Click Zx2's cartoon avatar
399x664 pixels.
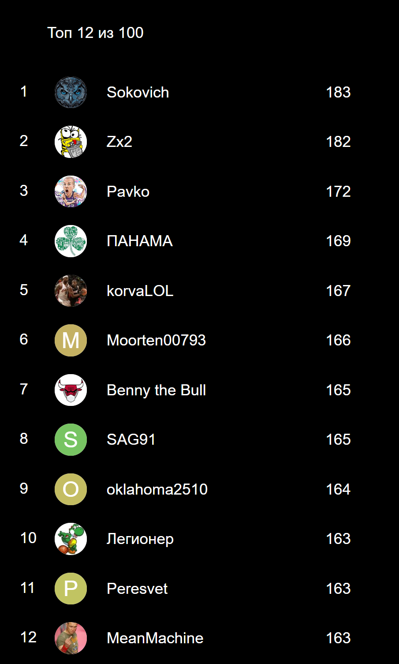(x=71, y=142)
